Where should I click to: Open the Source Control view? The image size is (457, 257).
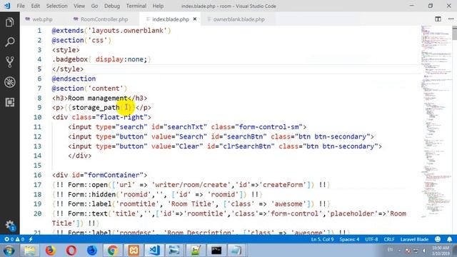click(9, 62)
